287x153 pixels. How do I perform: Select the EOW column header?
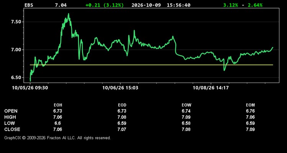click(x=186, y=105)
